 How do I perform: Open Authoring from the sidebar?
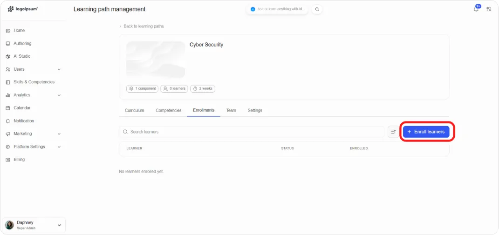(22, 43)
